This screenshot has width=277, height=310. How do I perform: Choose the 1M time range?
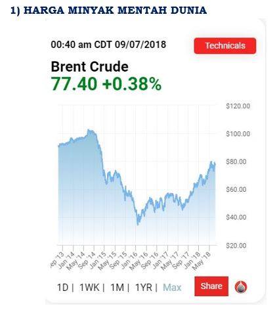117,288
